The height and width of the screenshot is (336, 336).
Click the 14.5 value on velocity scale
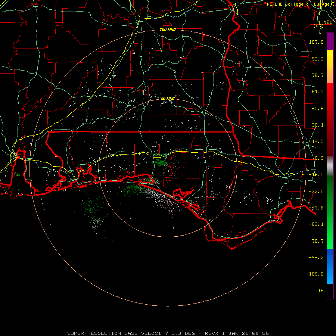tap(318, 141)
